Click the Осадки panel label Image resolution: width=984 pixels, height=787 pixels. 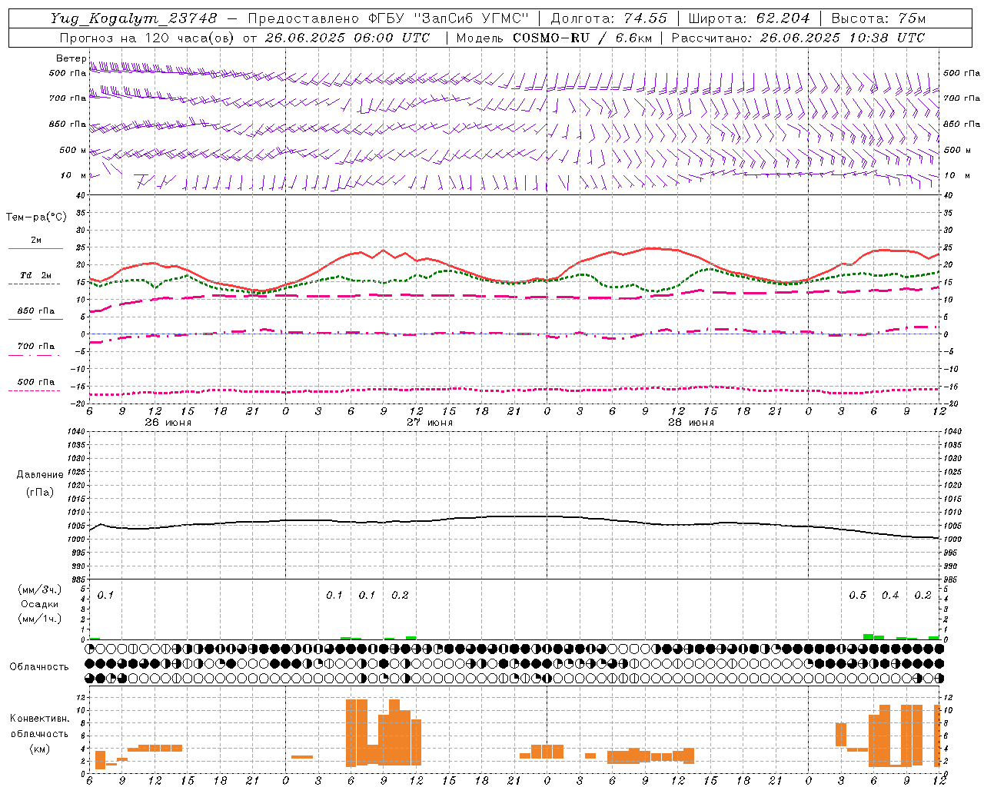40,604
